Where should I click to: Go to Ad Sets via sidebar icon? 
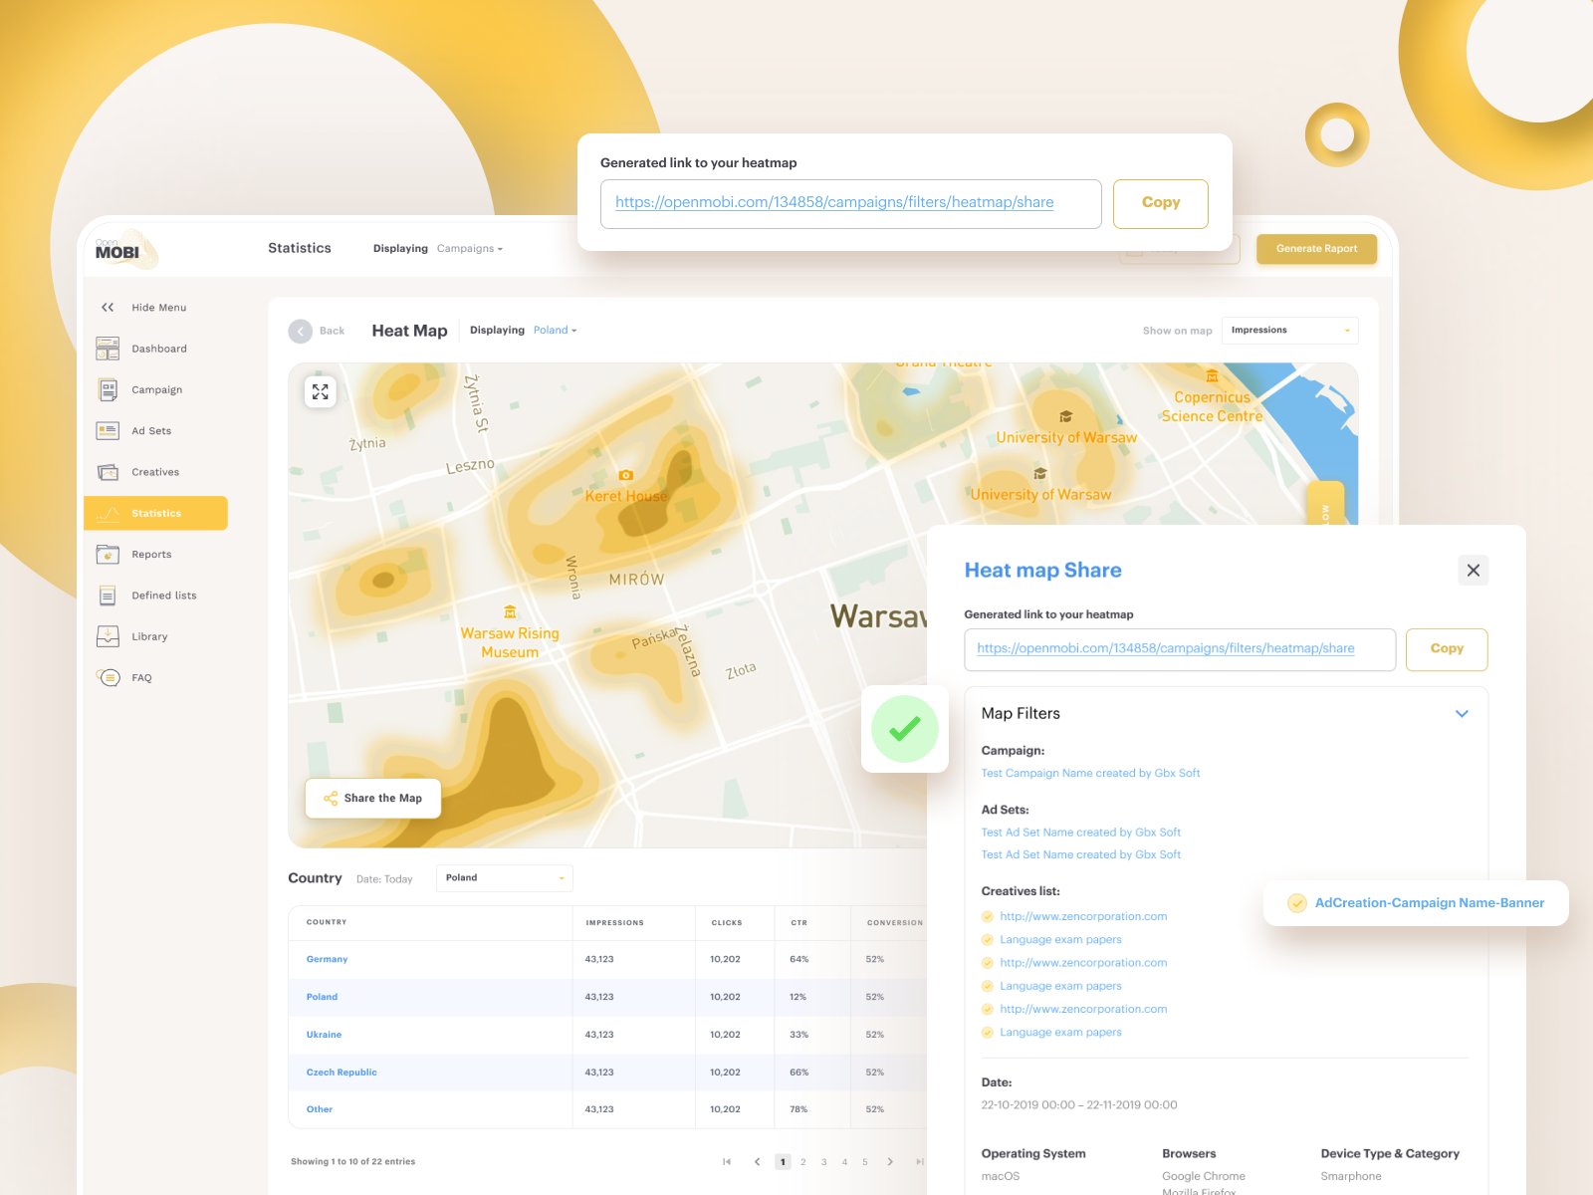[x=108, y=431]
